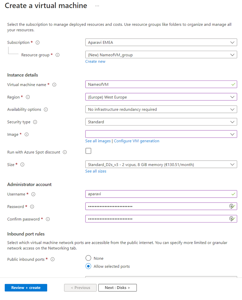Click the info icon beside Image label
The height and width of the screenshot is (300, 242).
[26, 135]
